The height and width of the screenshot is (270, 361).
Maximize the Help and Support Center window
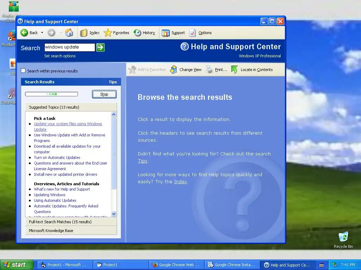pyautogui.click(x=272, y=21)
